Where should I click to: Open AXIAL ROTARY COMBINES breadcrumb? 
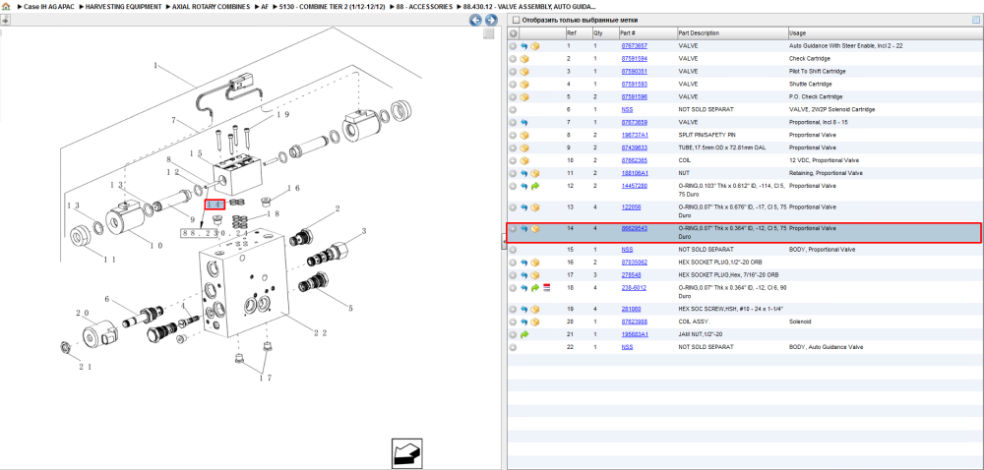click(211, 6)
